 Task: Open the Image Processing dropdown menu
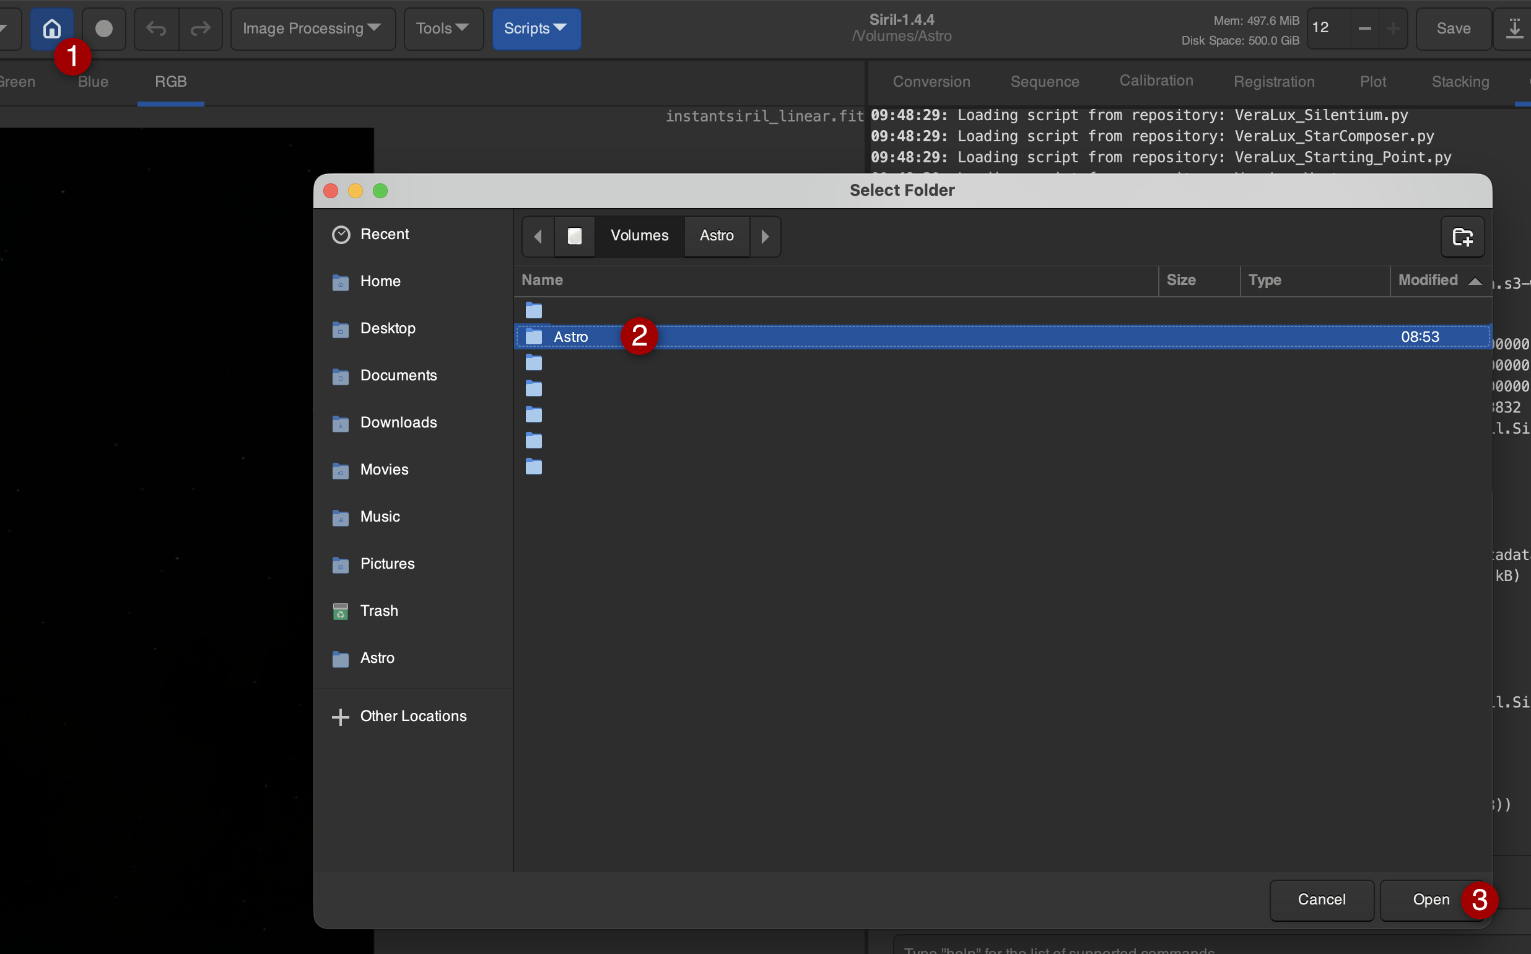point(313,28)
